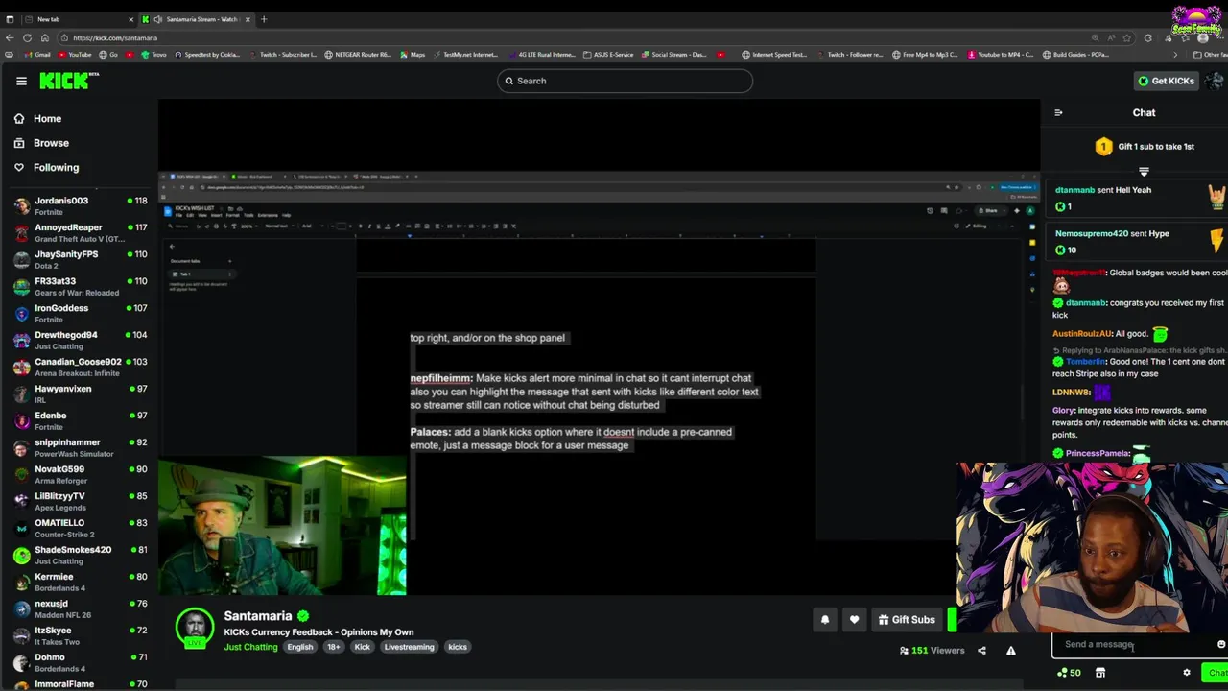Open JhaySanityFPS channel in sidebar
The width and height of the screenshot is (1228, 691).
pos(79,259)
